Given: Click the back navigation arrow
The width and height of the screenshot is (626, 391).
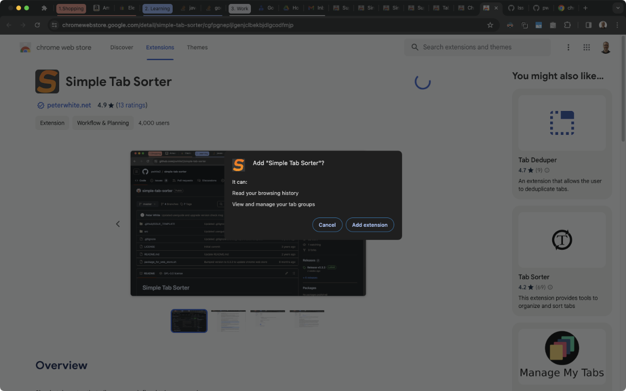Looking at the screenshot, I should pos(8,25).
